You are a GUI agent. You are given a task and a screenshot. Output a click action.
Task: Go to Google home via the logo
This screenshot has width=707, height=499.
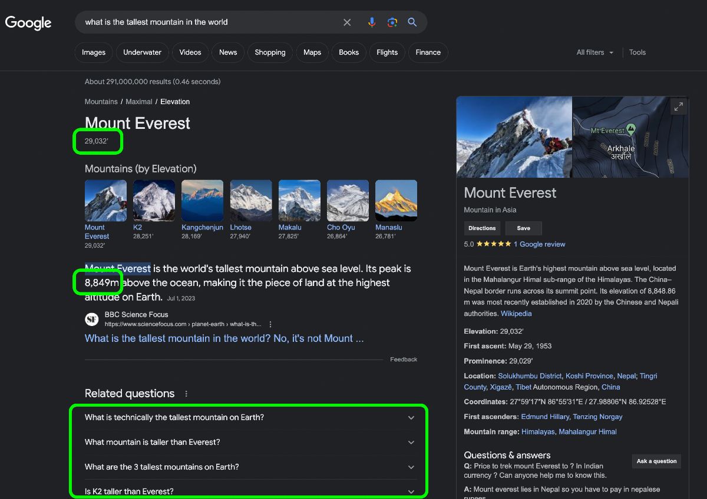point(28,22)
